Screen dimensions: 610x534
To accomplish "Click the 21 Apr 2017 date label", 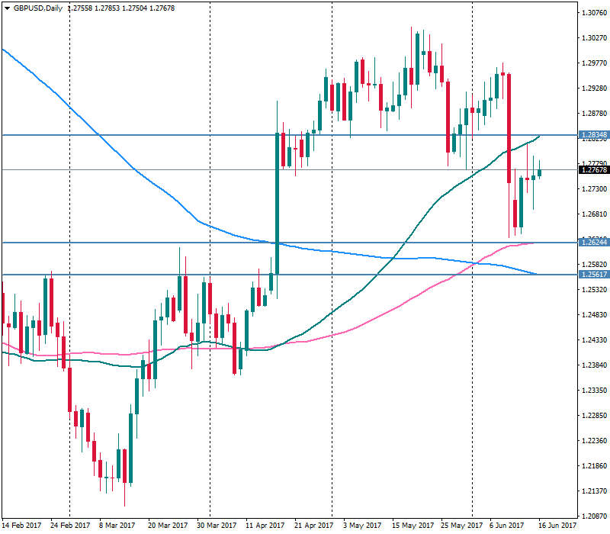I will (x=313, y=526).
